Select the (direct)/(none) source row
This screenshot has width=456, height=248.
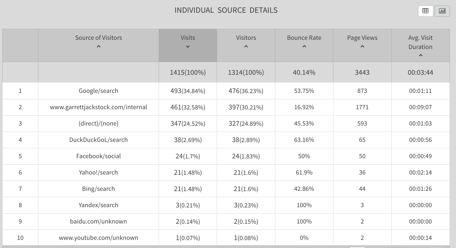pyautogui.click(x=98, y=123)
